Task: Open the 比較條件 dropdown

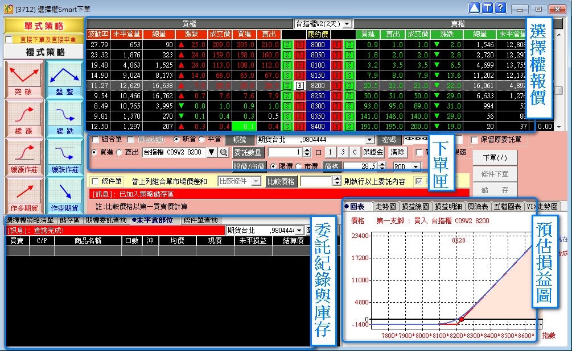Action: click(x=256, y=181)
